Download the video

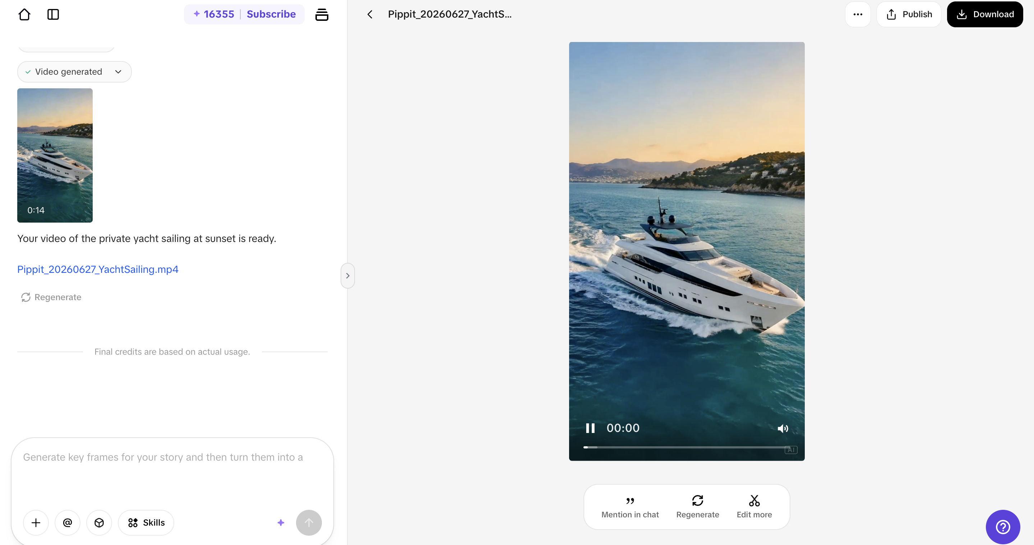pyautogui.click(x=985, y=14)
